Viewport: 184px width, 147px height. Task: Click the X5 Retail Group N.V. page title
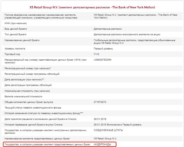click(92, 7)
